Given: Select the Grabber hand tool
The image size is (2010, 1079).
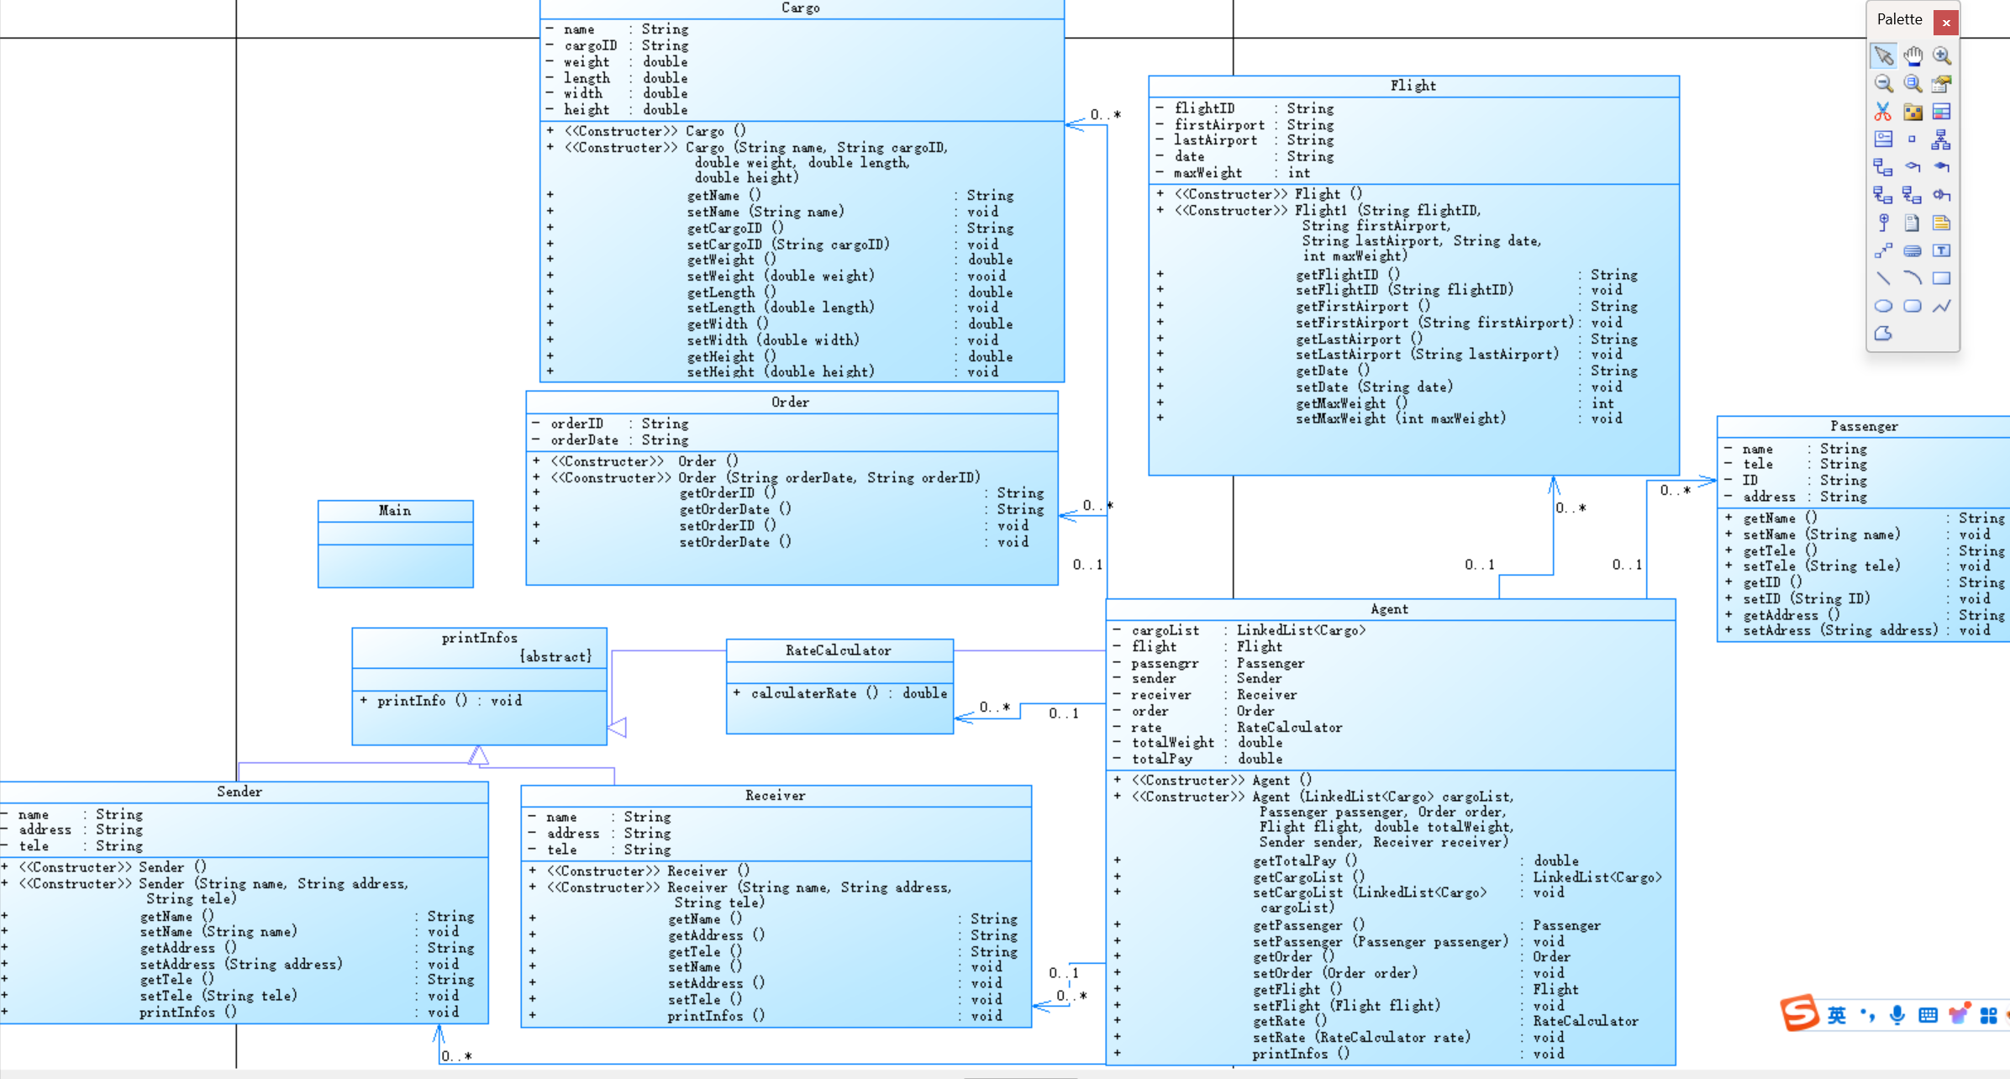Looking at the screenshot, I should 1913,56.
